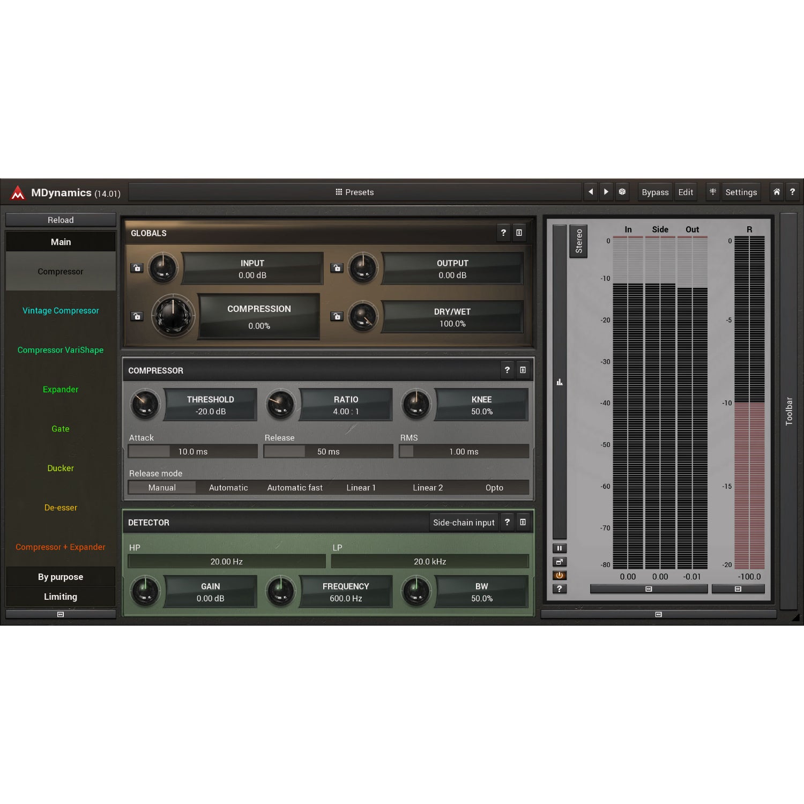Select the Vintage Compressor device
Screen dimensions: 804x804
coord(61,310)
